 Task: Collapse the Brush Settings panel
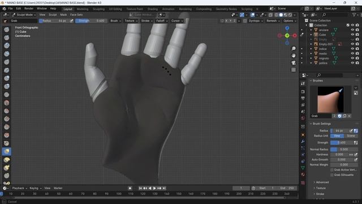coord(322,124)
